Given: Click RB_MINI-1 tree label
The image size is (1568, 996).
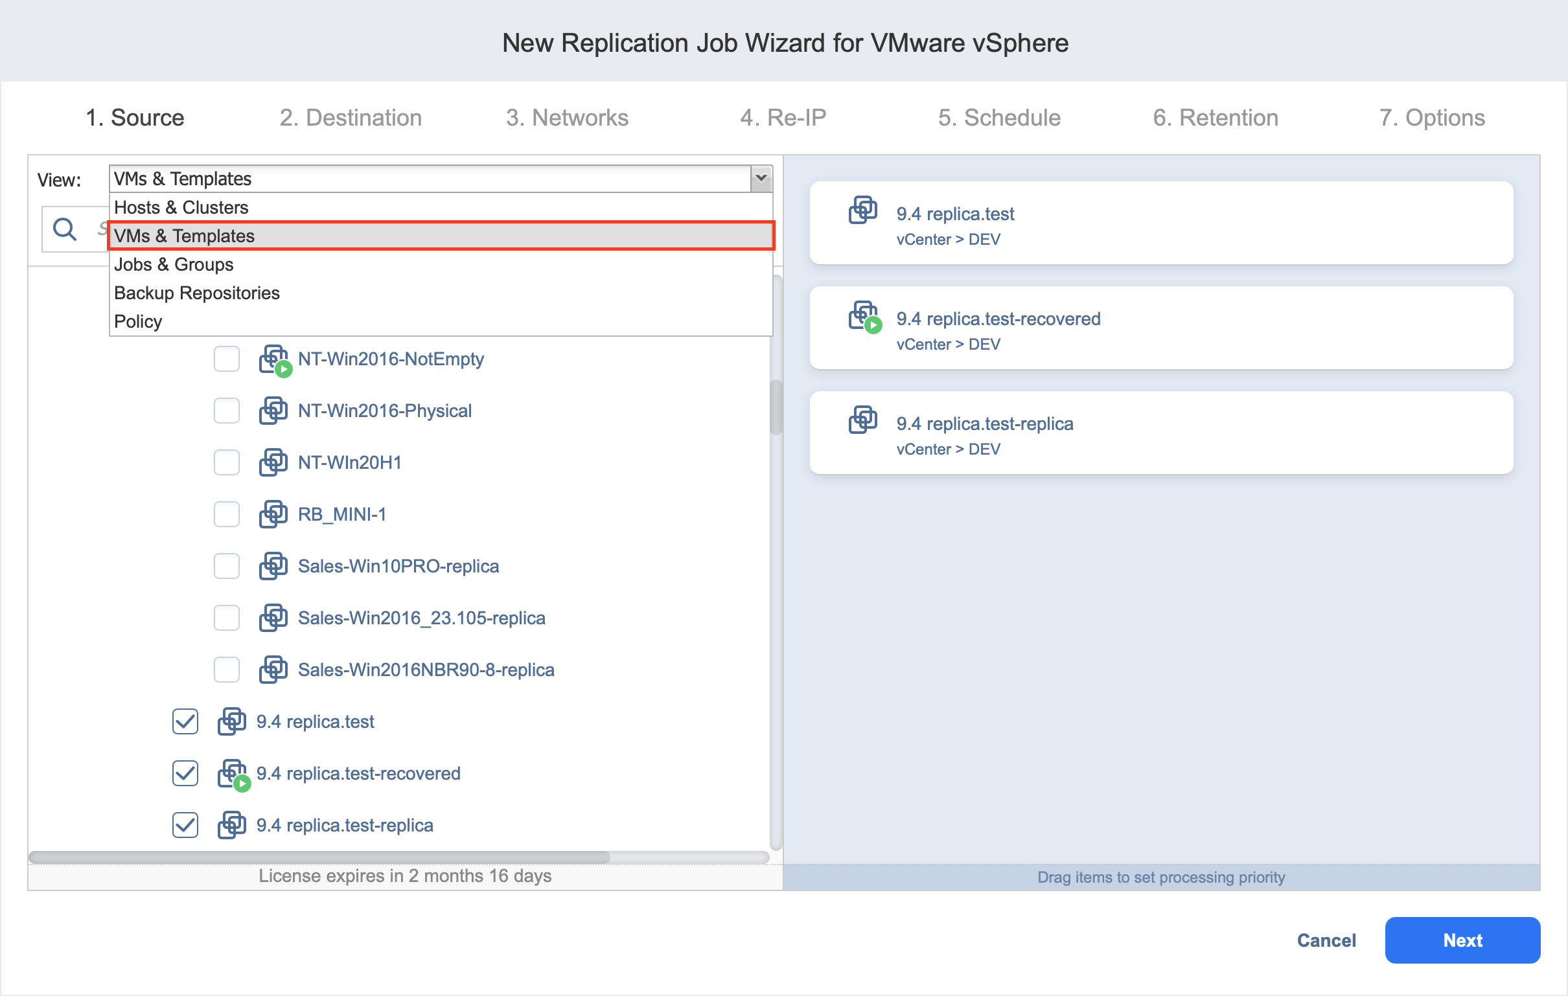Looking at the screenshot, I should [x=342, y=515].
